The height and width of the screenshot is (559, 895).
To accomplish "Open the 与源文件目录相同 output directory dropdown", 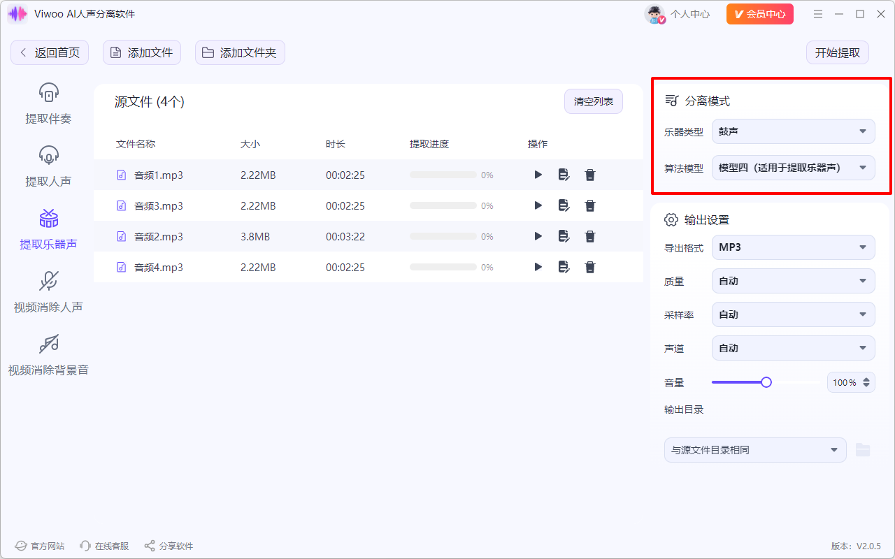I will pos(755,450).
